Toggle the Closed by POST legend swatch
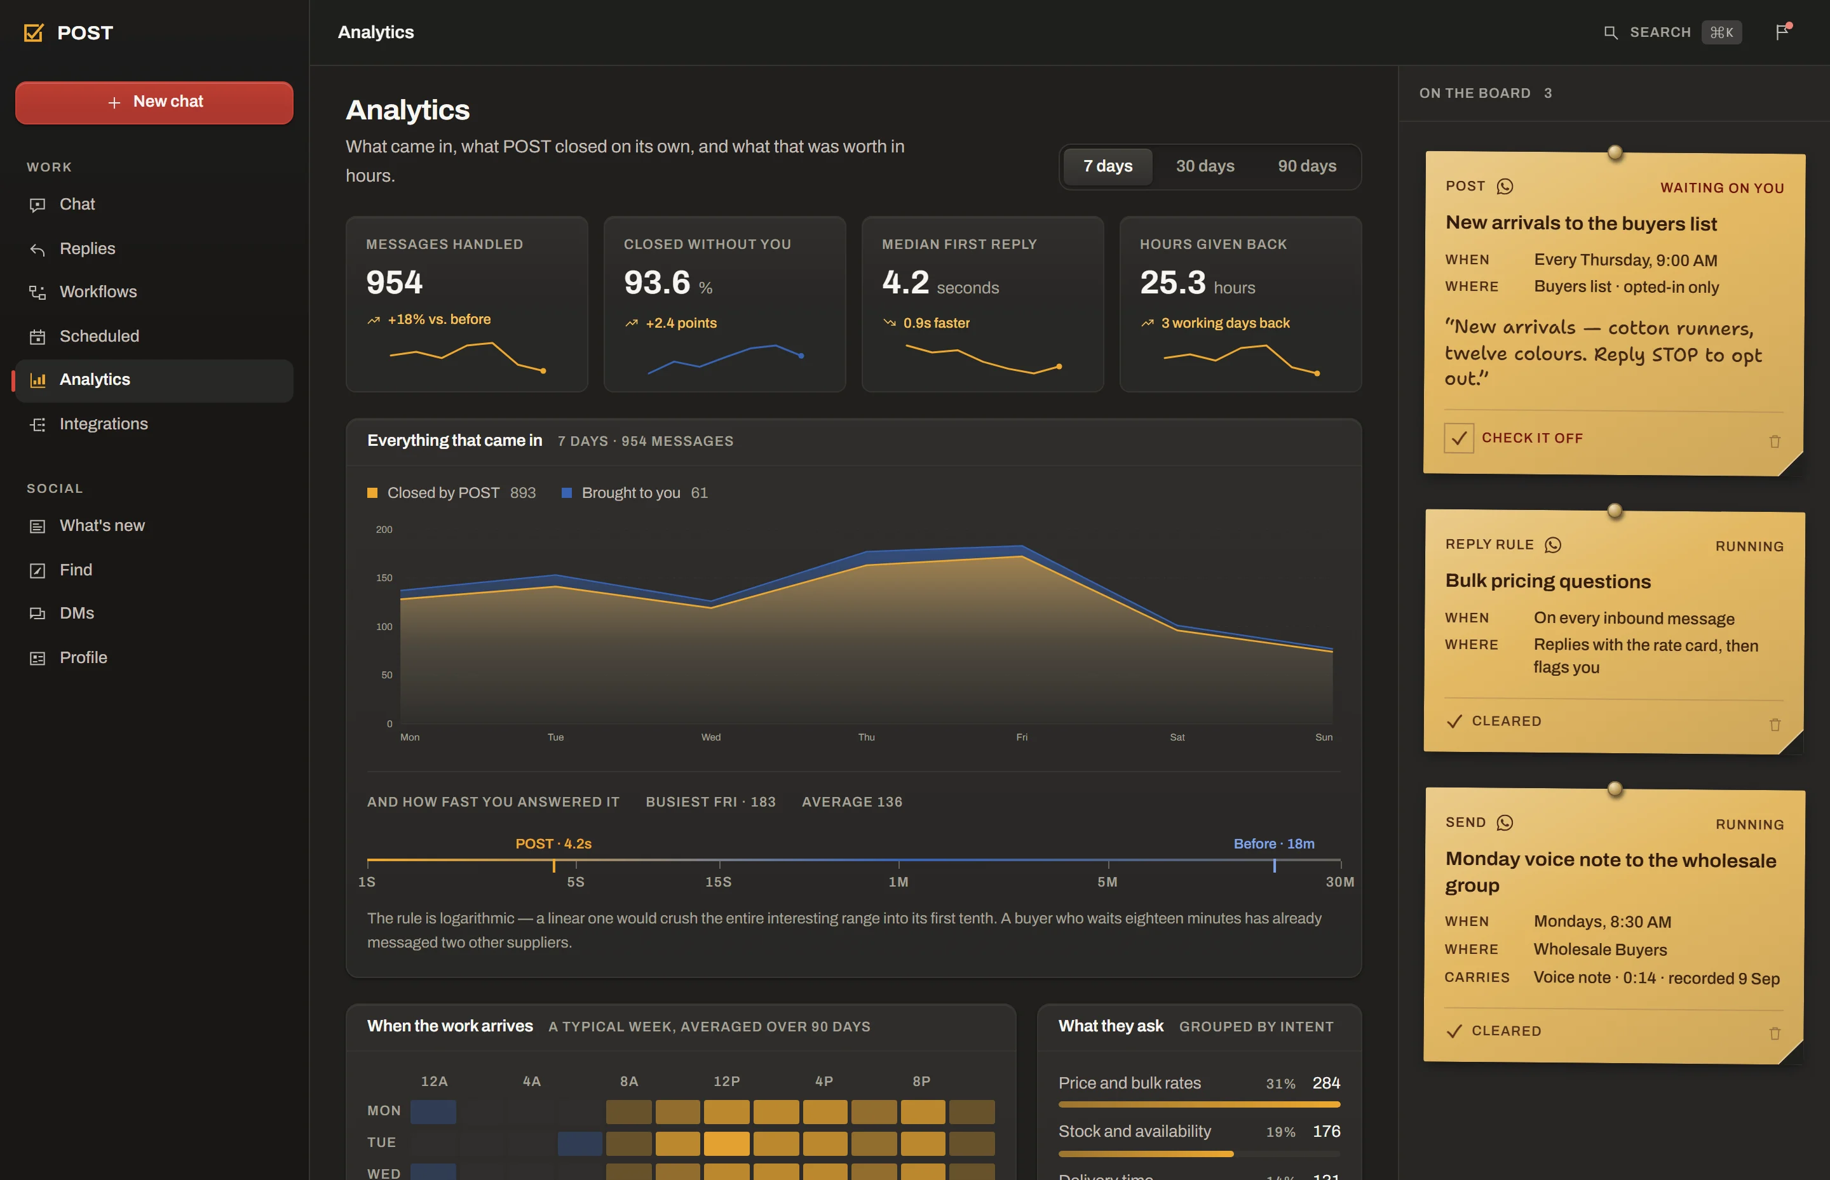This screenshot has width=1830, height=1180. [372, 493]
